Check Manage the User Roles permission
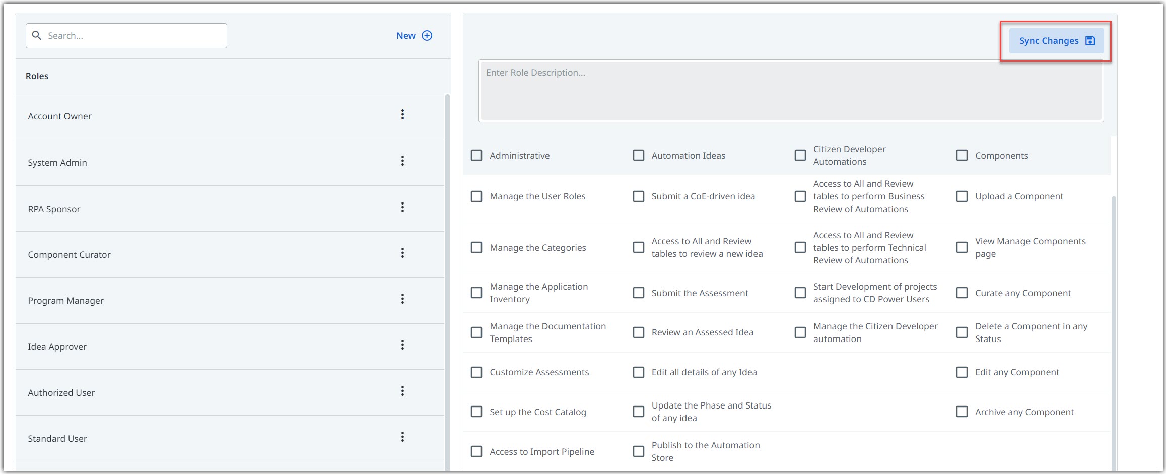The height and width of the screenshot is (475, 1167). click(x=476, y=196)
